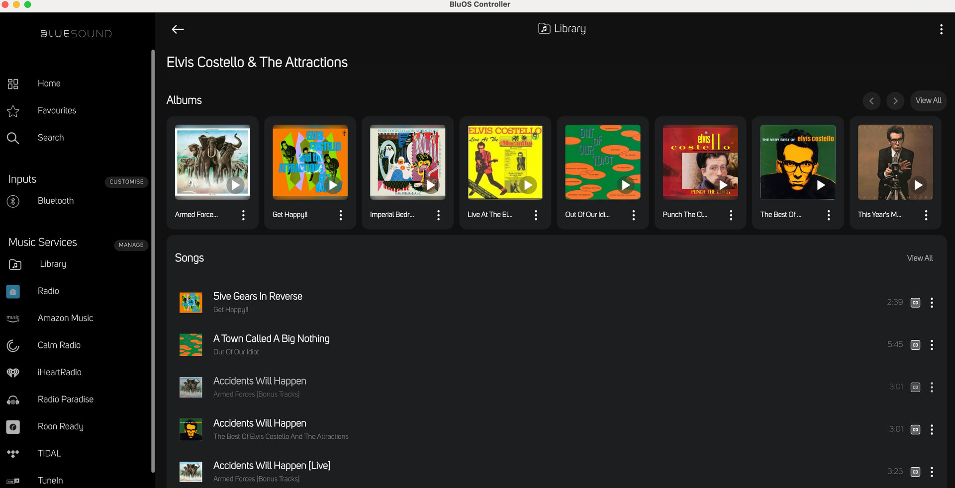The width and height of the screenshot is (955, 488).
Task: Open the Armed Forces album cover
Action: tap(212, 162)
